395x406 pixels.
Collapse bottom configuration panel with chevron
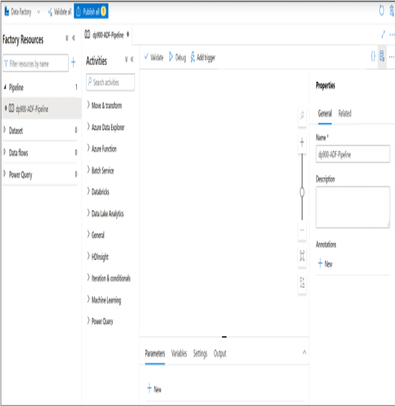[304, 352]
